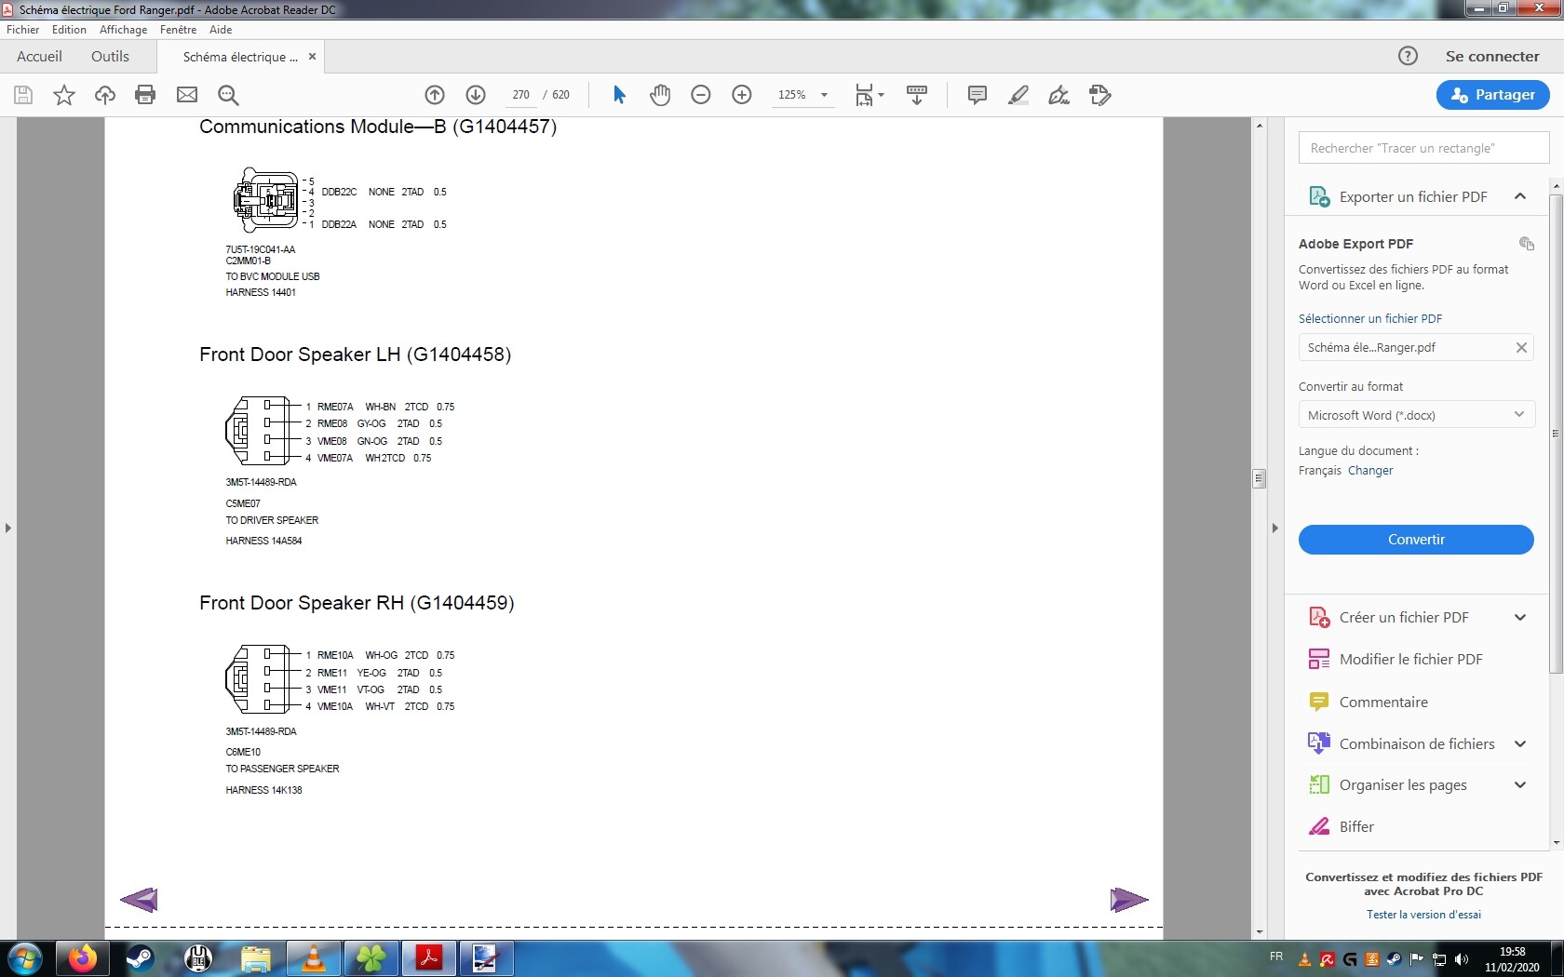Viewport: 1564px width, 977px height.
Task: Open the Microsoft Word format dropdown
Action: click(1416, 415)
